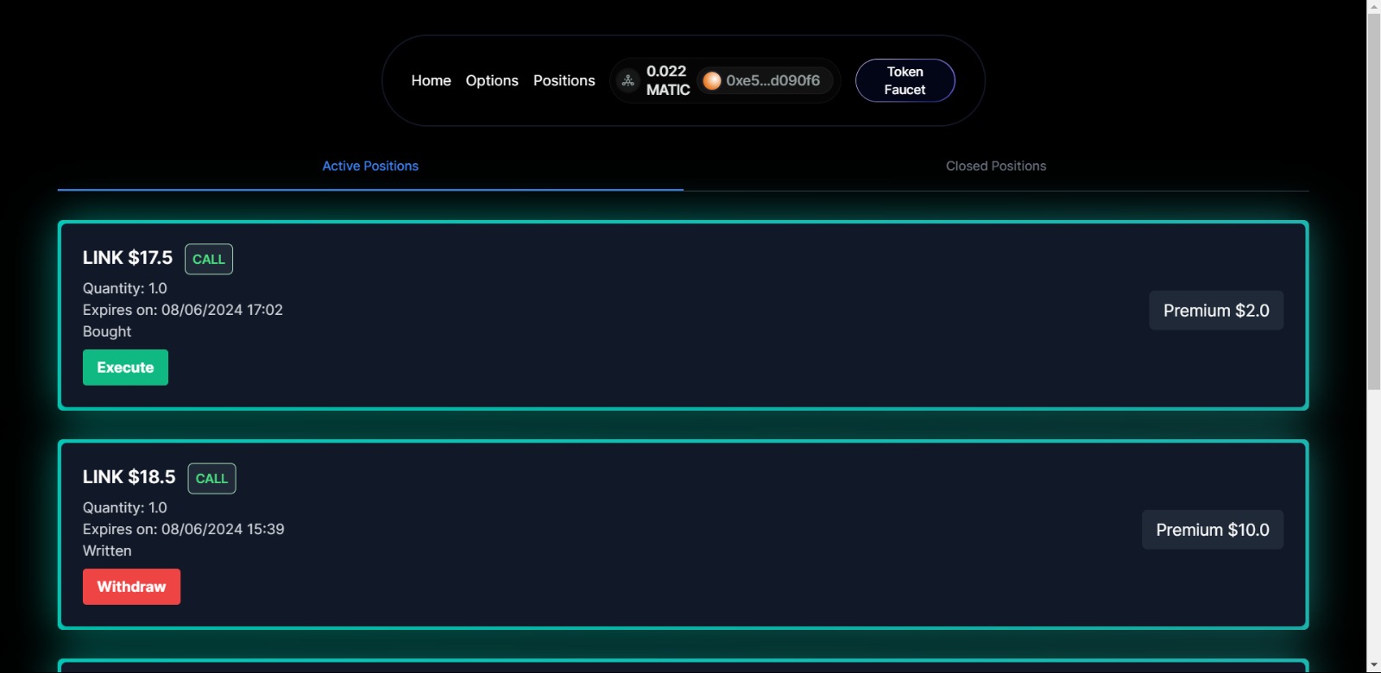Click the page scrollbar thumb
This screenshot has width=1381, height=673.
tap(1374, 202)
